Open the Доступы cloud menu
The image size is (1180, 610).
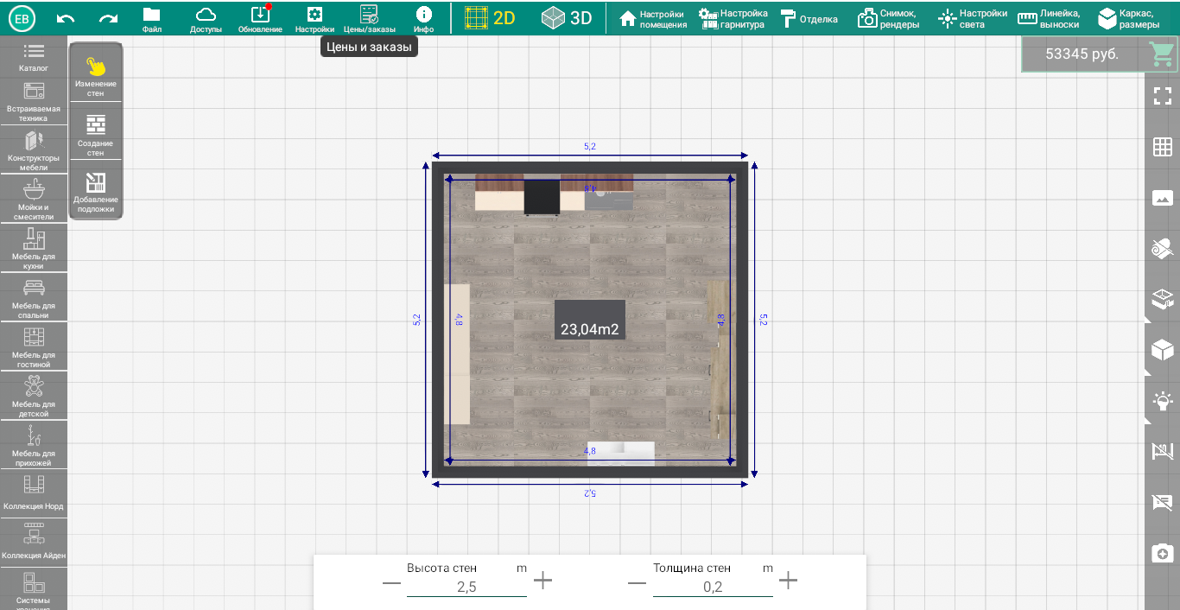pos(206,18)
